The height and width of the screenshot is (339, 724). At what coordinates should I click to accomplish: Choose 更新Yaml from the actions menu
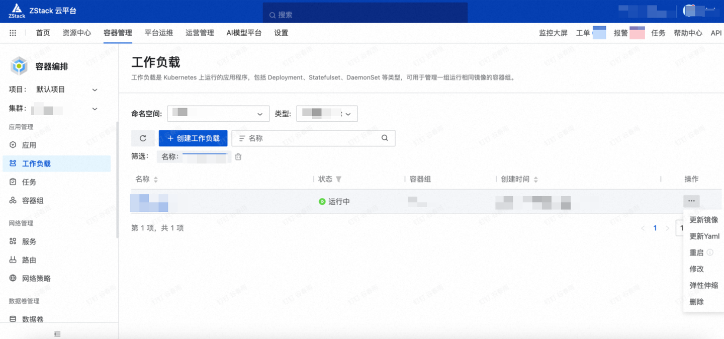tap(704, 236)
